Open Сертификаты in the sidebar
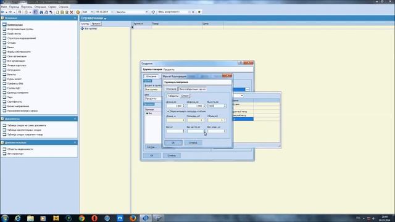395x222 pixels. [15, 102]
